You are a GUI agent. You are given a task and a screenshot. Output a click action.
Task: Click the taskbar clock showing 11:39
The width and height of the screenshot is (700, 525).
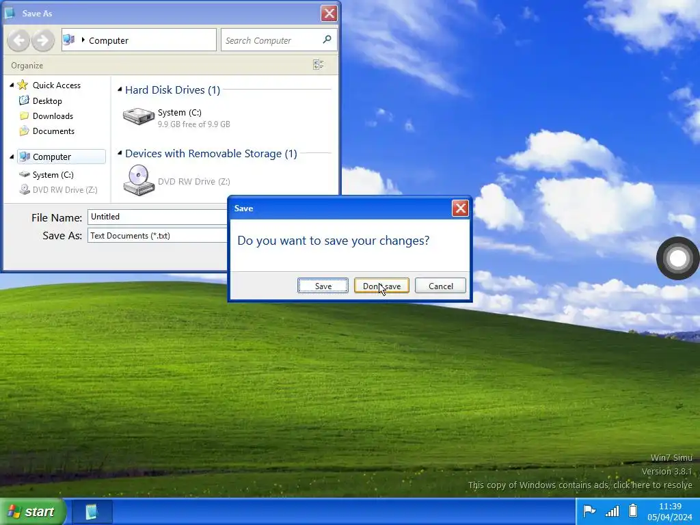point(670,507)
